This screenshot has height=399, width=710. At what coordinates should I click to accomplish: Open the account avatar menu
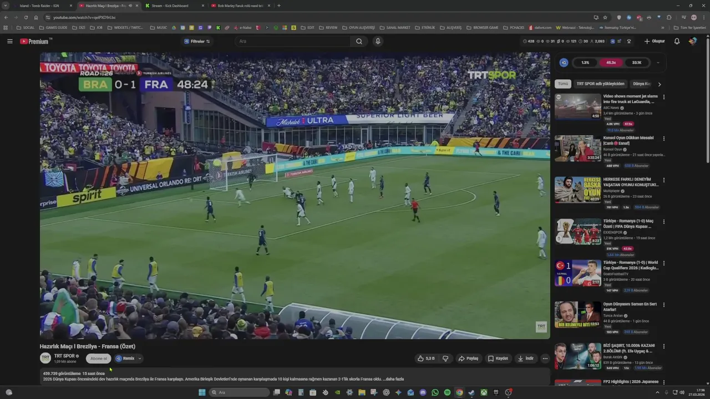tap(693, 41)
